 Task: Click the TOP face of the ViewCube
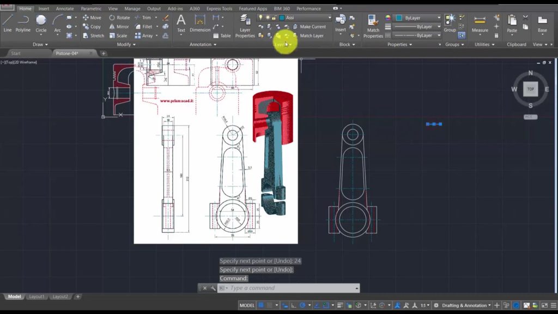(x=530, y=89)
